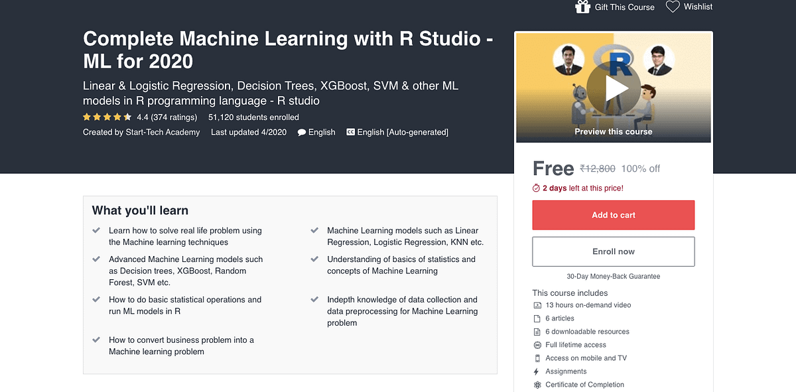Viewport: 796px width, 392px height.
Task: Click the on-demand video icon
Action: [x=537, y=305]
